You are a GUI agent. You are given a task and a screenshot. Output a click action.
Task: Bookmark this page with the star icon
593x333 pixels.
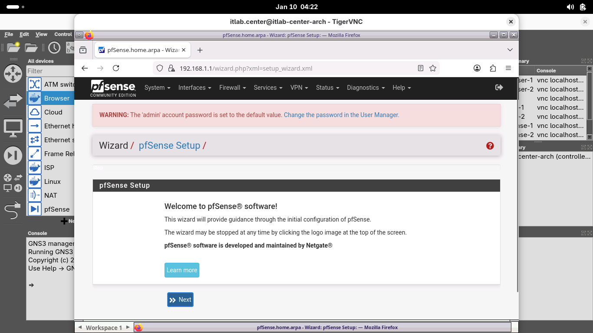point(432,68)
